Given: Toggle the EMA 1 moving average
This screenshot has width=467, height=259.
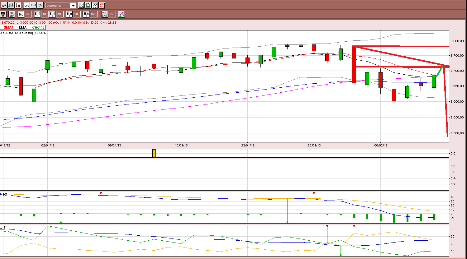Looking at the screenshot, I should [37, 14].
